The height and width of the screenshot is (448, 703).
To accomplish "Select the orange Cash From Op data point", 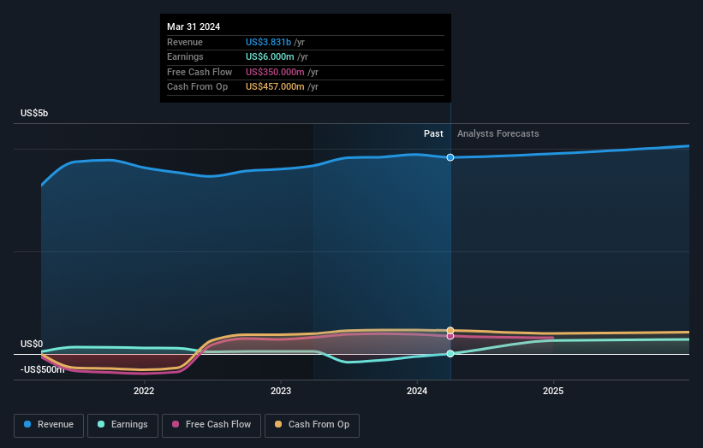I will click(450, 330).
